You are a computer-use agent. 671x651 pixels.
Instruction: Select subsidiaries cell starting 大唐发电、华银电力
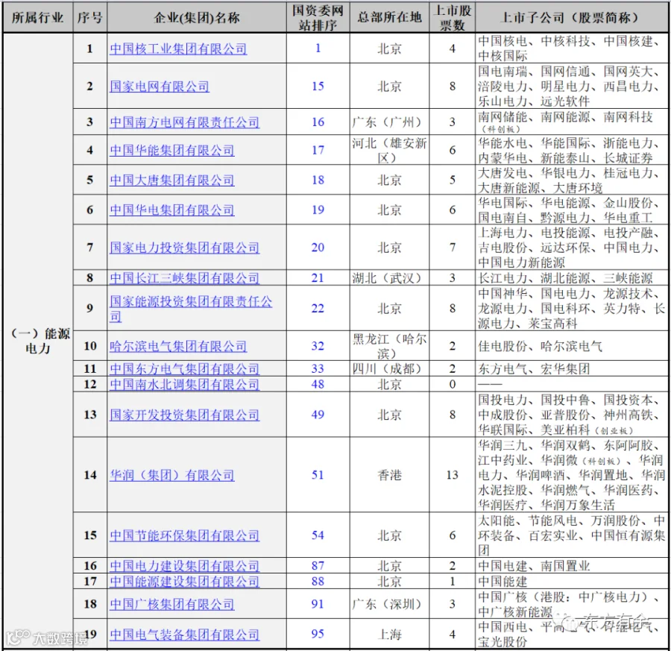572,180
